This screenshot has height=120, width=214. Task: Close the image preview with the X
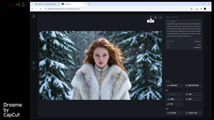[34, 16]
